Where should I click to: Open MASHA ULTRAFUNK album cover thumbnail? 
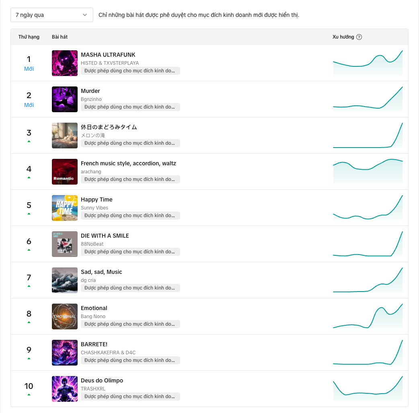point(65,63)
